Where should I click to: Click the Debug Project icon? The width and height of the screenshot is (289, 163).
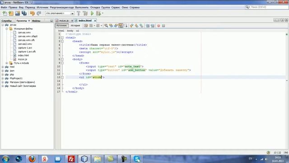pyautogui.click(x=98, y=13)
